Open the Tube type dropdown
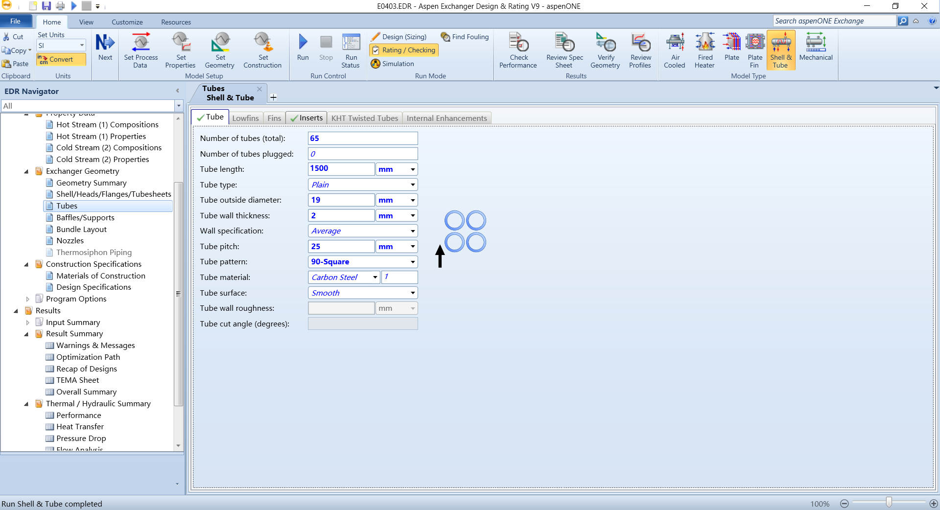940x510 pixels. (x=413, y=185)
